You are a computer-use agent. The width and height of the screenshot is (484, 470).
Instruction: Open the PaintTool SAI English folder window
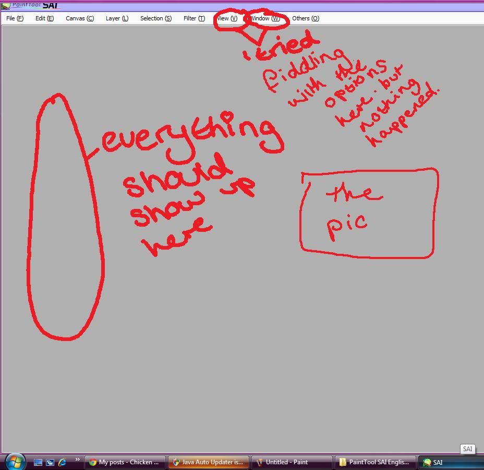[x=376, y=462]
